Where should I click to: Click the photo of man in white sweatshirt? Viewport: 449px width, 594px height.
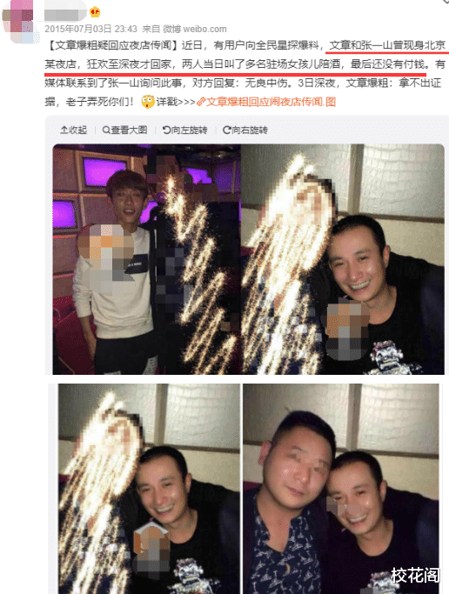coord(147,259)
